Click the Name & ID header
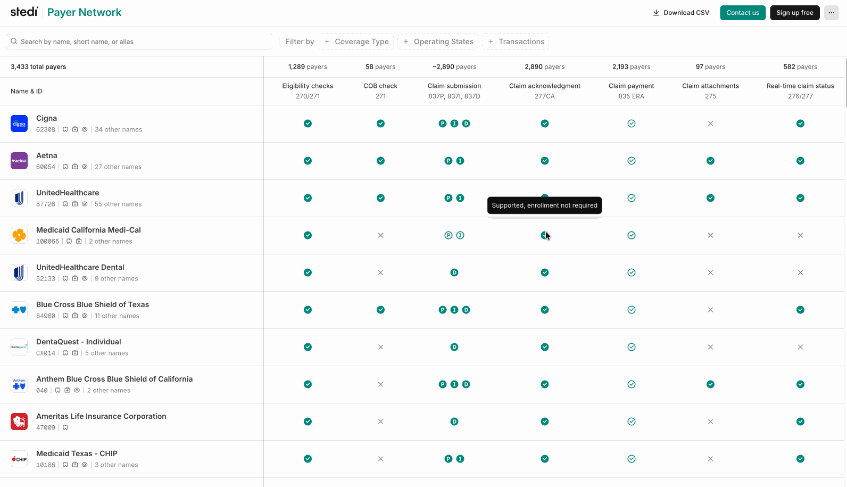This screenshot has width=847, height=487. (27, 91)
